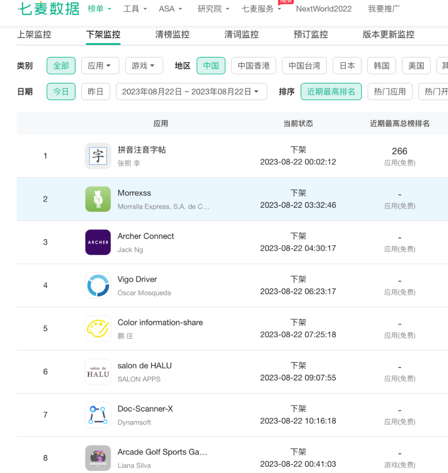Open the Arcade Golf Sports Ga... link
Image resolution: width=448 pixels, height=473 pixels.
click(162, 451)
